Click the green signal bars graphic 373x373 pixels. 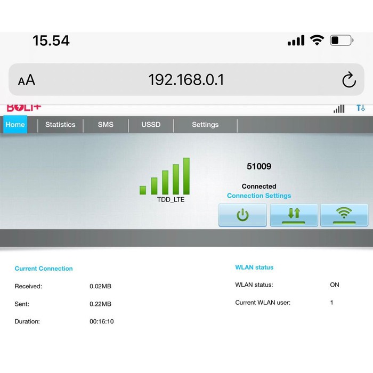pyautogui.click(x=165, y=177)
